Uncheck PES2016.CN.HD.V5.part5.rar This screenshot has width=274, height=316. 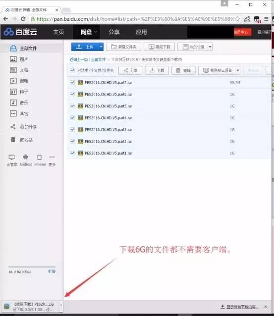(x=72, y=106)
